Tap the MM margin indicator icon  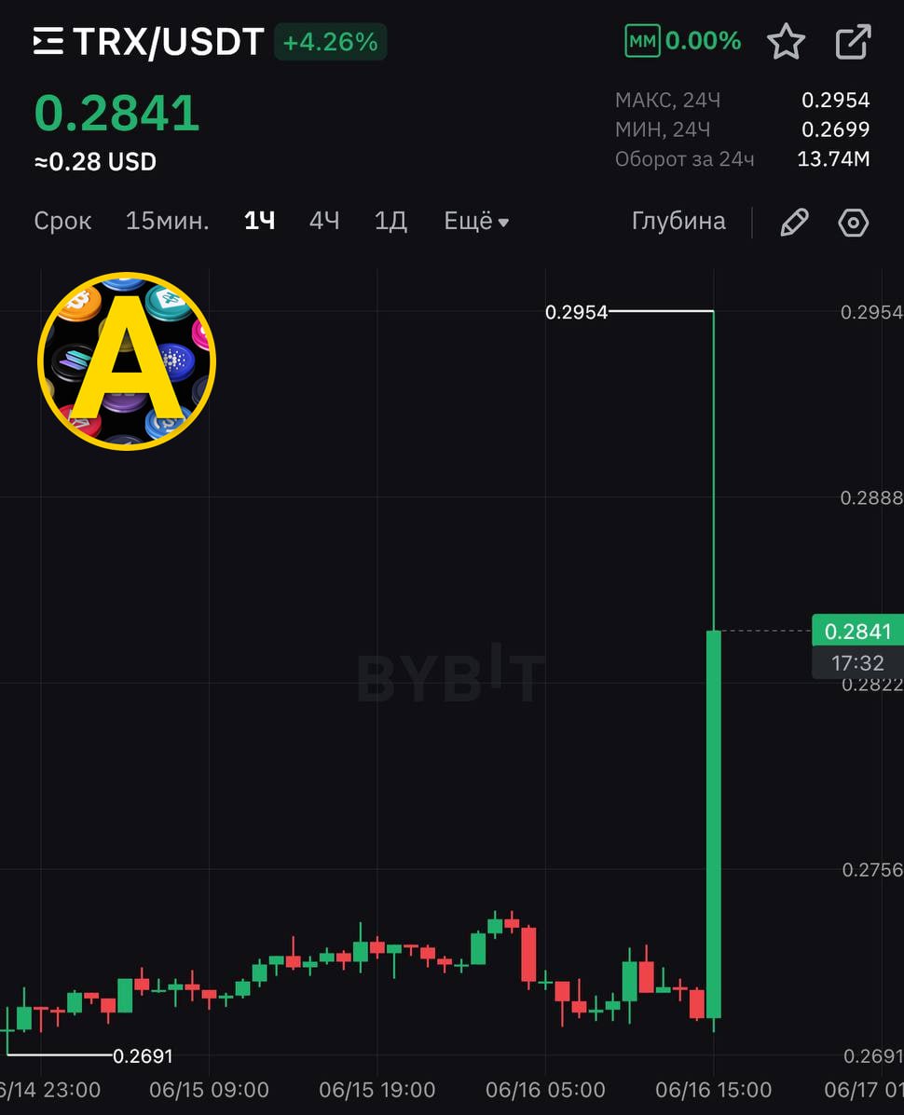point(642,41)
